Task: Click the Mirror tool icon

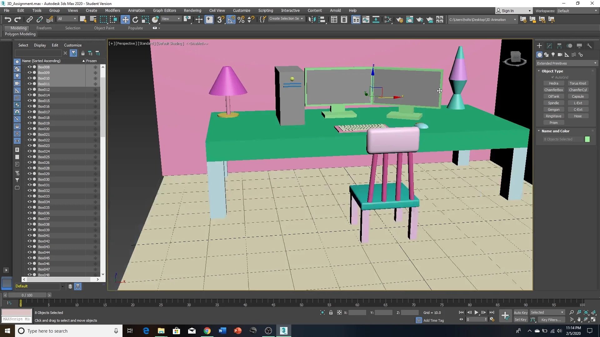Action: point(312,20)
